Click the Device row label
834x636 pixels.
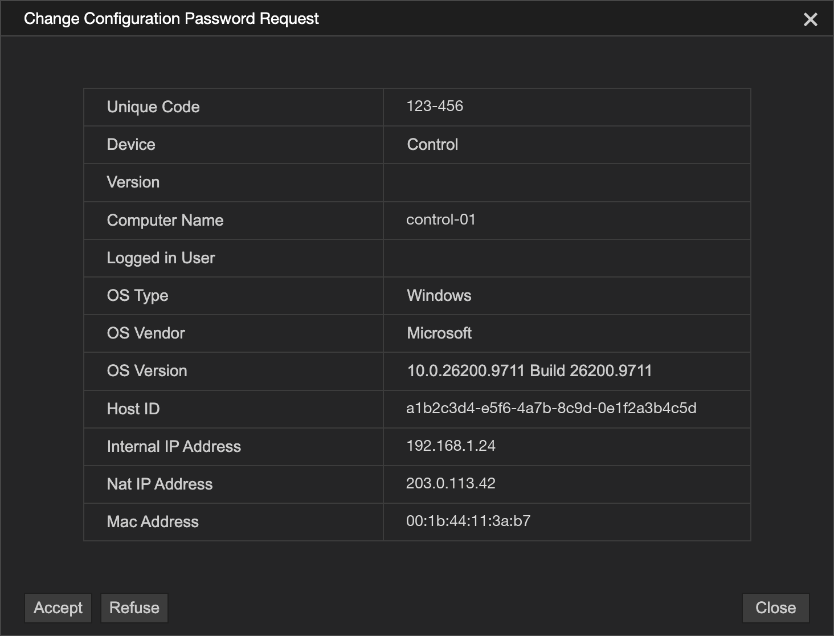(131, 145)
